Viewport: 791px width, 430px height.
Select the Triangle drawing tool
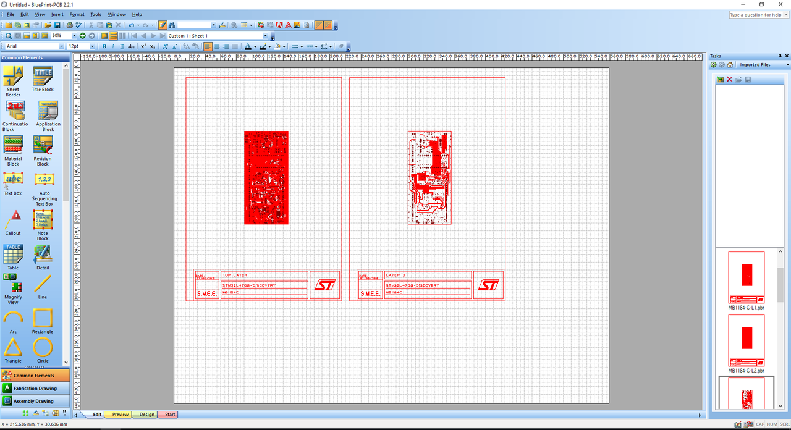click(x=13, y=350)
